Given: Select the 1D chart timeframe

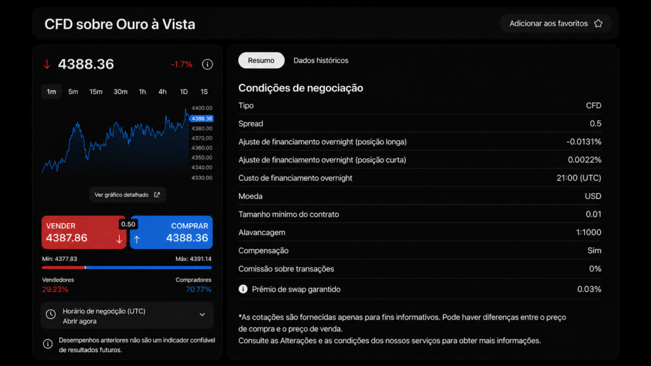Looking at the screenshot, I should 184,91.
